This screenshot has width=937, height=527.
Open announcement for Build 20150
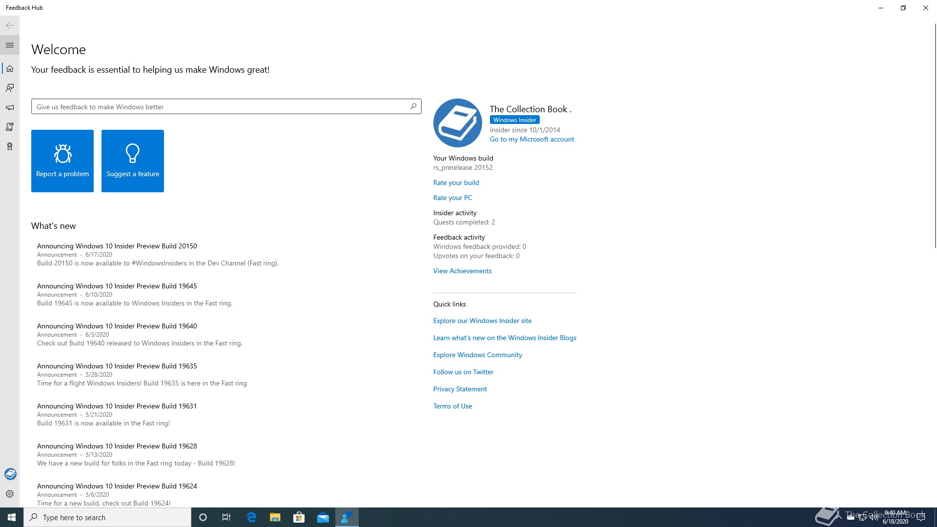tap(226, 255)
